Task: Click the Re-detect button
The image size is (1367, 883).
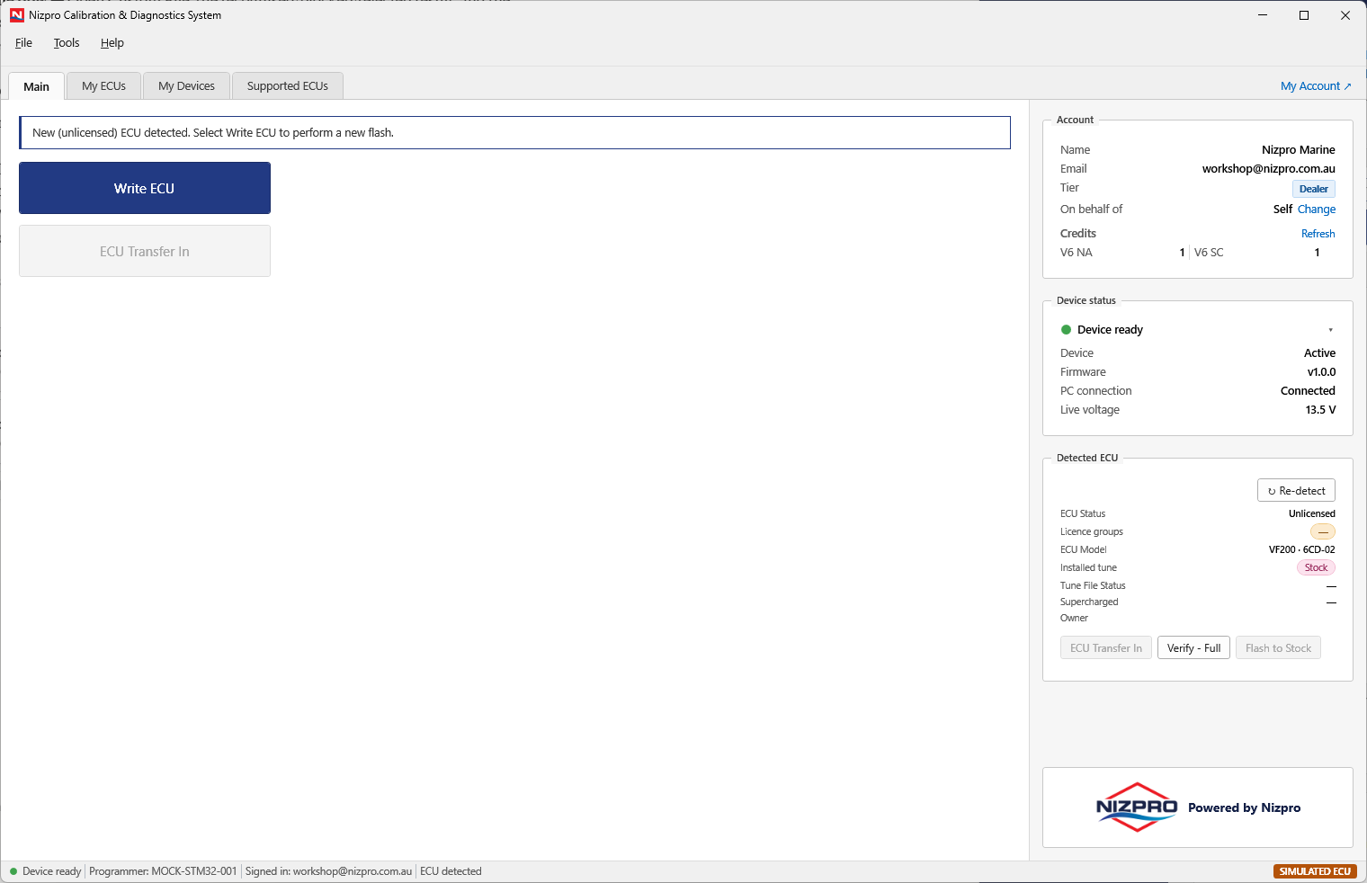Action: [x=1296, y=491]
